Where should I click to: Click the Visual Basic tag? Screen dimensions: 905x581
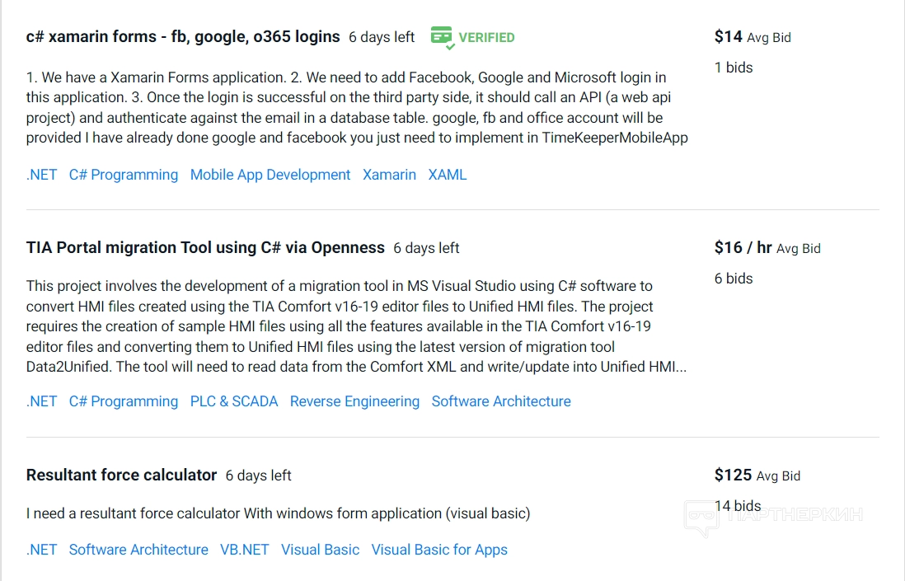pyautogui.click(x=320, y=550)
